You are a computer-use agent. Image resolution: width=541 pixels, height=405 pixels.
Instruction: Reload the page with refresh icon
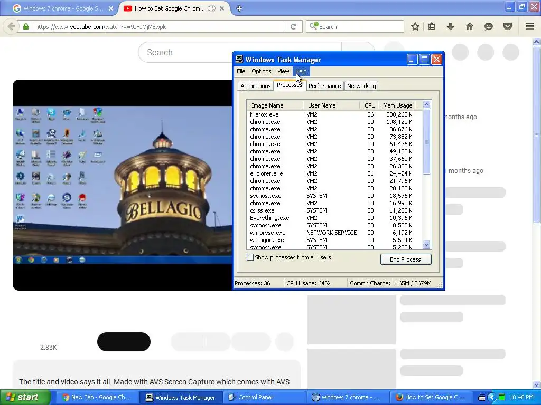click(x=293, y=26)
